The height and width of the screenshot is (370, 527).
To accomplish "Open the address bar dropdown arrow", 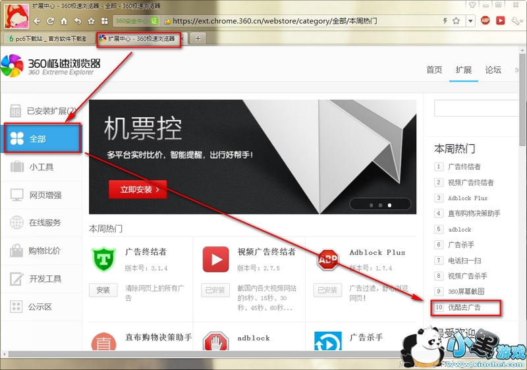I will (470, 21).
